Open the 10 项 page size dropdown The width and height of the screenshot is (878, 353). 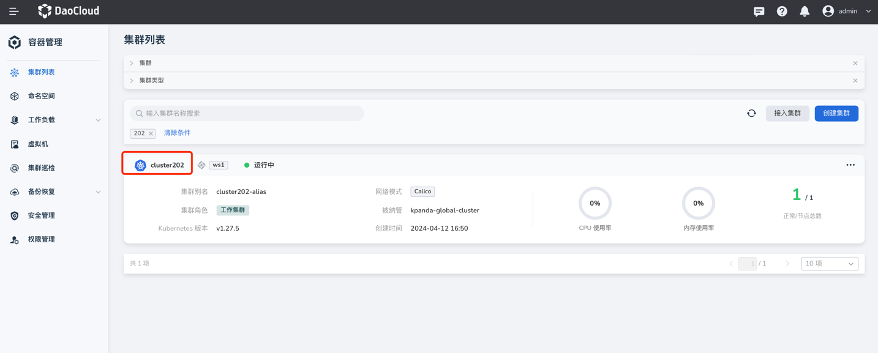click(x=829, y=264)
